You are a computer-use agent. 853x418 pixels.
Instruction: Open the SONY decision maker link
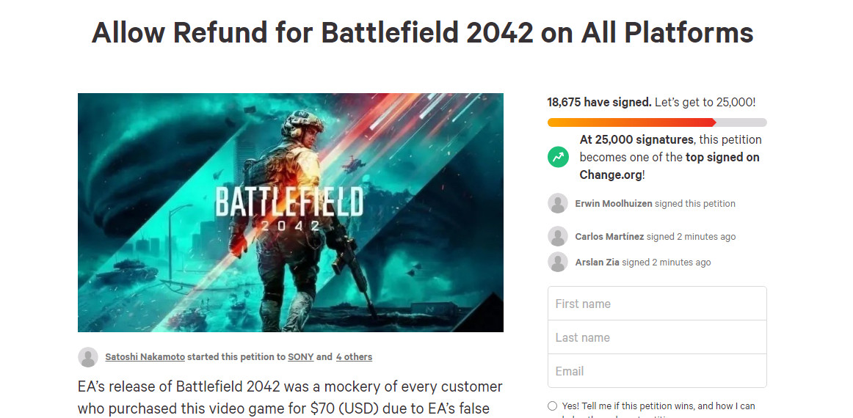(x=300, y=357)
